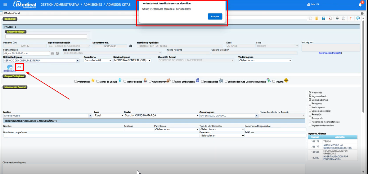The image size is (368, 174).
Task: Click the Autorización Datos (SI) link
Action: (x=330, y=53)
